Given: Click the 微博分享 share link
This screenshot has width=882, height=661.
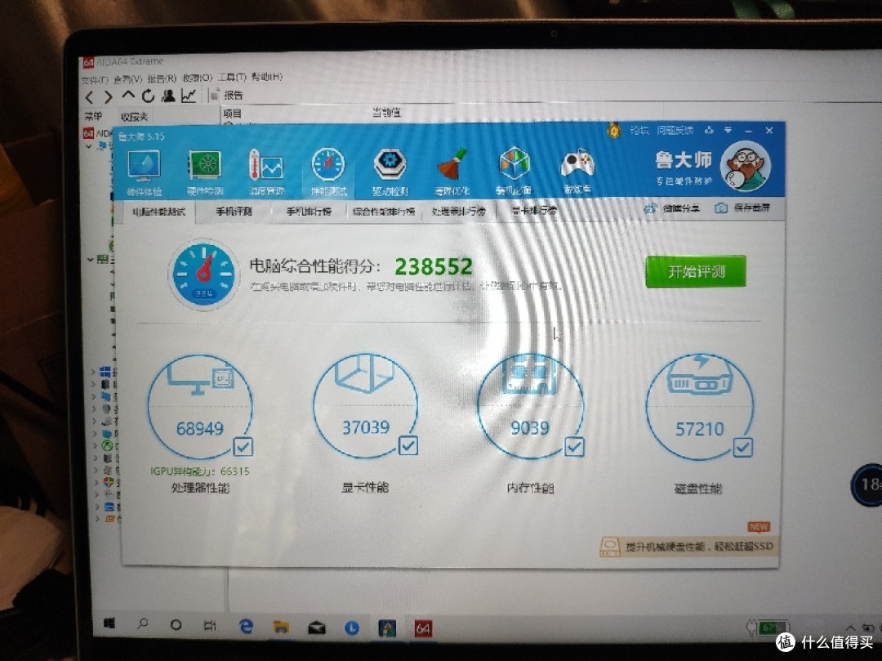Looking at the screenshot, I should pos(672,208).
